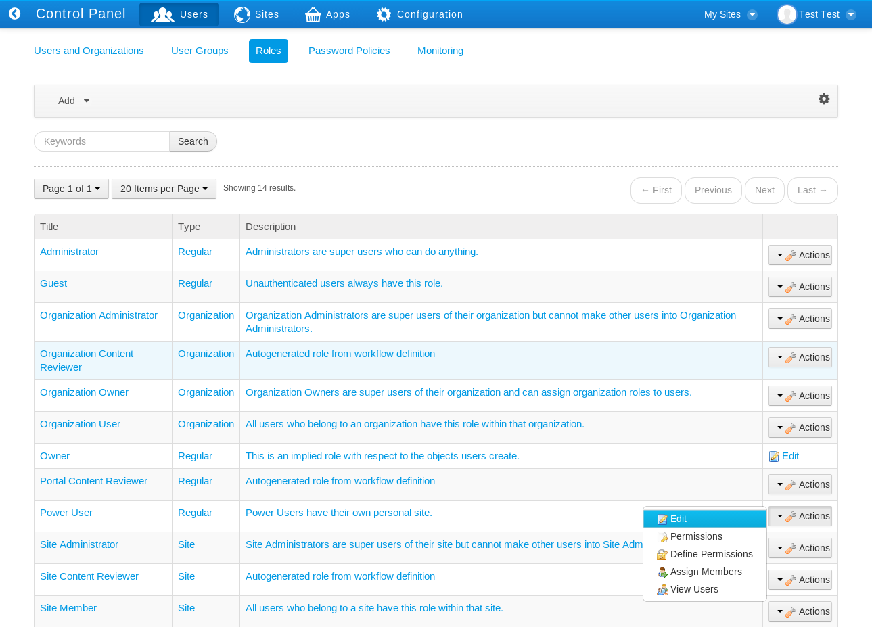
Task: Choose Edit in the open Actions menu
Action: [x=705, y=519]
